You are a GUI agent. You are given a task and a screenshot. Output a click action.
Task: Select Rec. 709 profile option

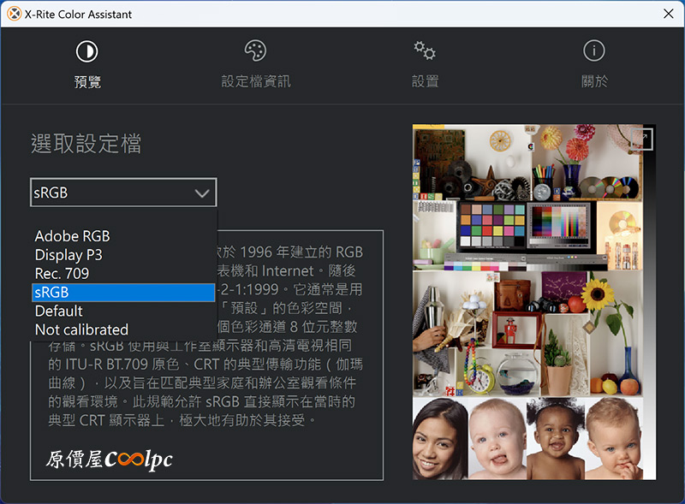click(123, 274)
